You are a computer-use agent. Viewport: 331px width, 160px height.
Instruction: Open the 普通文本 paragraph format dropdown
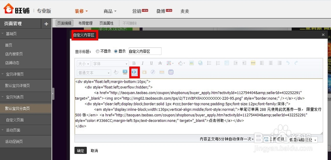point(94,73)
